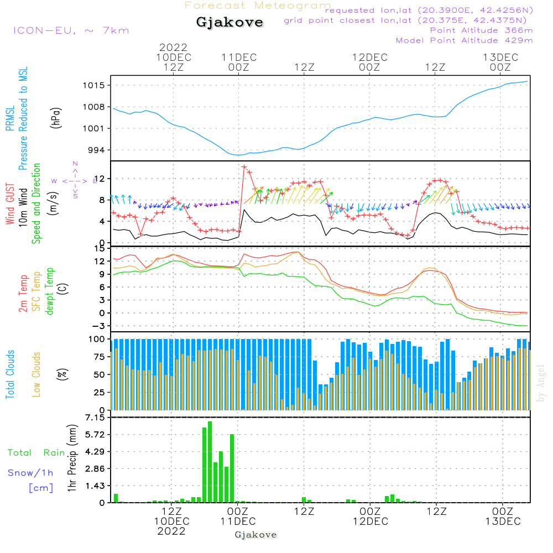Click the '5.72' precipitation axis value
The image size is (553, 553).
(95, 435)
